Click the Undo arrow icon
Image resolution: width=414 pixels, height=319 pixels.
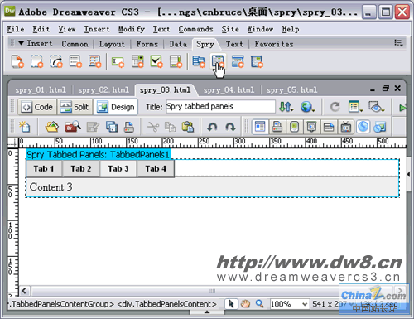[x=212, y=127]
